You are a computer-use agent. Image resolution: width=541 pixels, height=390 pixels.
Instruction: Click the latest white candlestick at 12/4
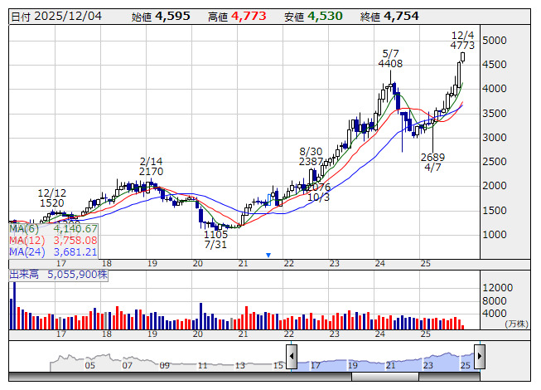pyautogui.click(x=462, y=57)
